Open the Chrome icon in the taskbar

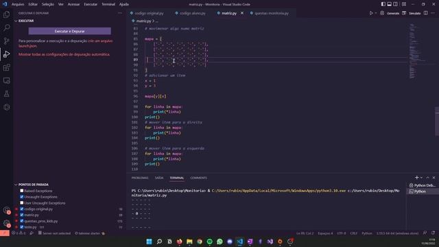pyautogui.click(x=200, y=242)
